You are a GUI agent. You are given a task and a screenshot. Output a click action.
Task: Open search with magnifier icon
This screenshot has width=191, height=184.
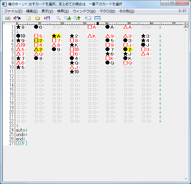click(59, 18)
